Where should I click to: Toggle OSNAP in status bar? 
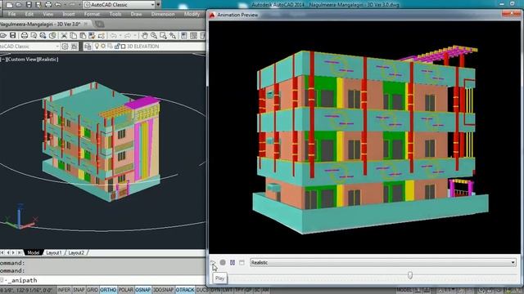tap(143, 291)
